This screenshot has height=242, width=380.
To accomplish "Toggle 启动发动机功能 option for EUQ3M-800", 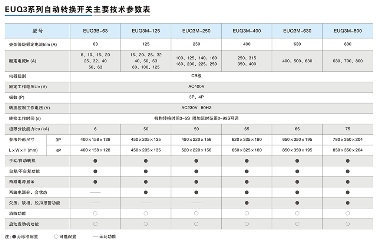I will pos(347,224).
